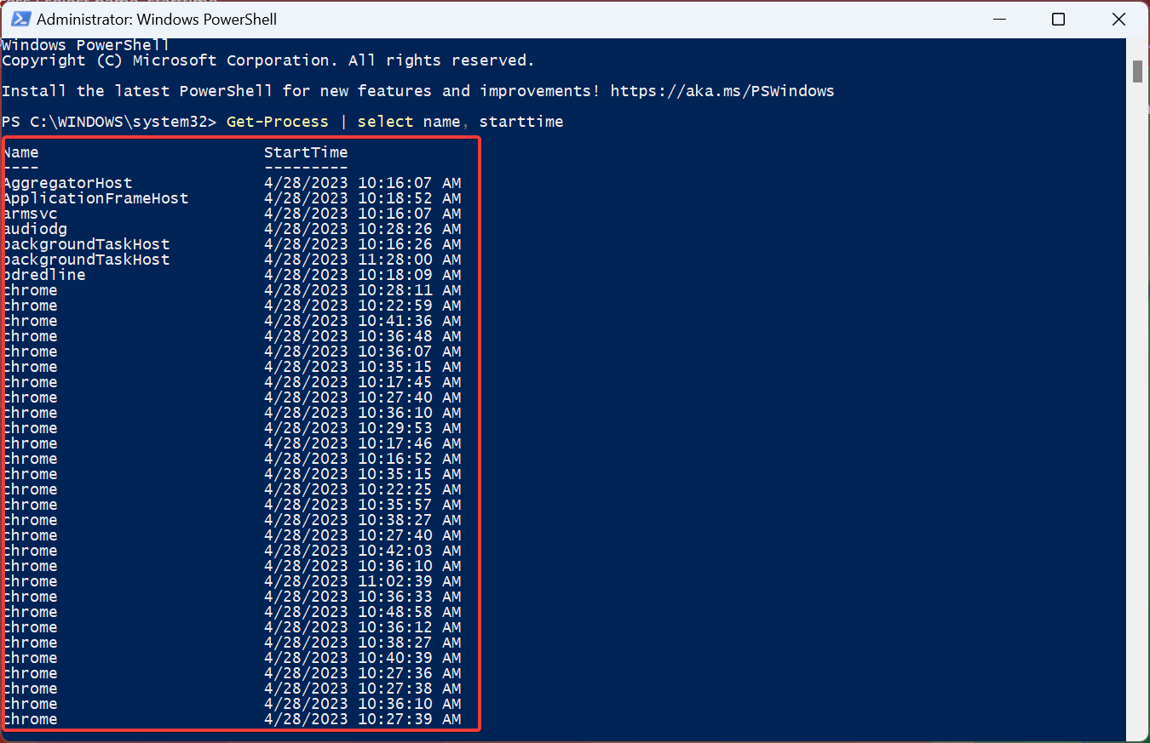Screen dimensions: 1150x743
Task: Click backgroundTaskHost row started 11:28:00 AM
Action: tap(232, 260)
